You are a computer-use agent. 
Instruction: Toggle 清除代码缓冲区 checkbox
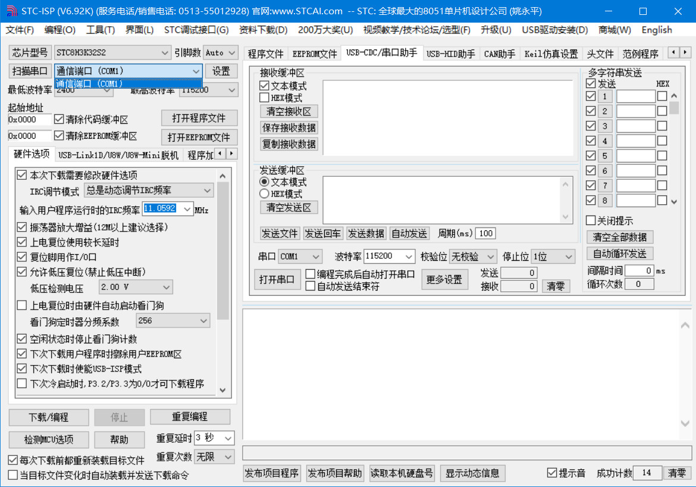click(59, 119)
